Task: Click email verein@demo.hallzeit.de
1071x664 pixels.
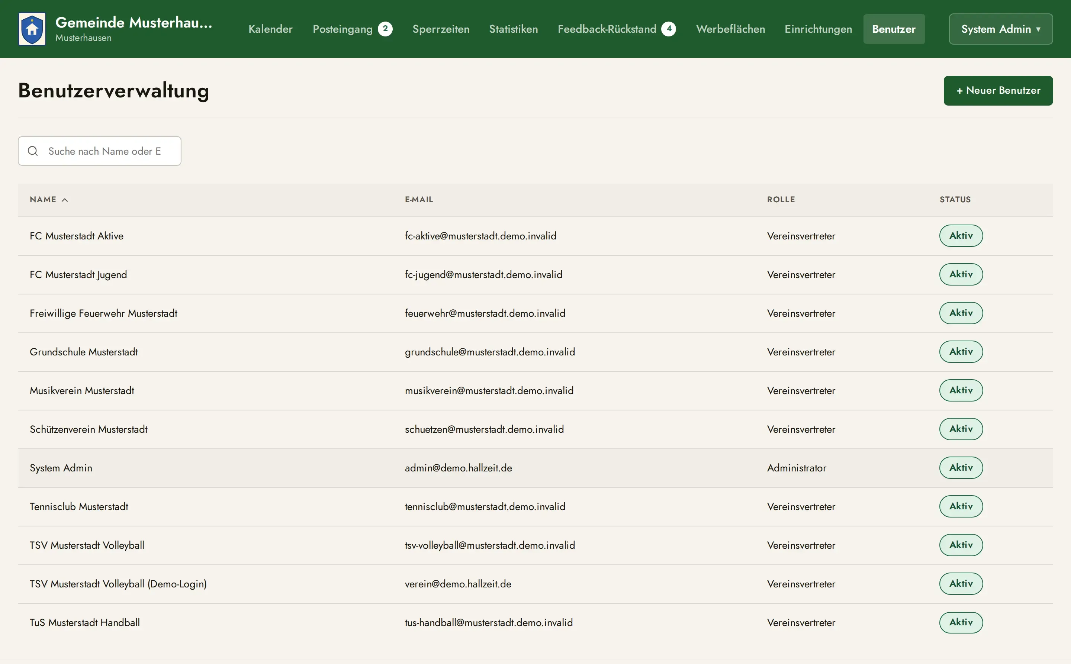Action: (458, 584)
